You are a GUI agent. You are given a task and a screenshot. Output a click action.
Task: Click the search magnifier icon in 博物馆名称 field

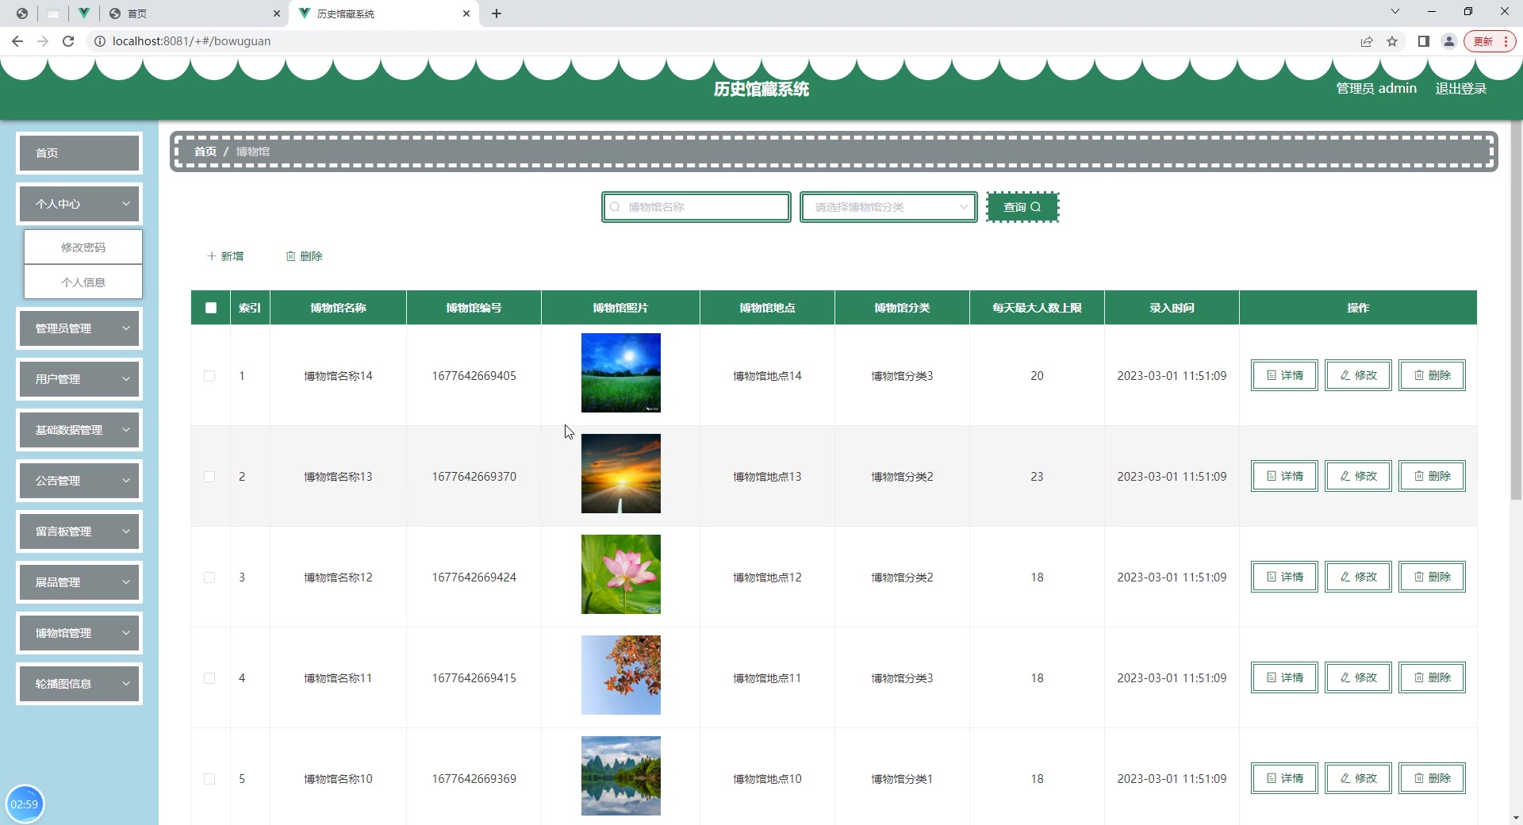click(615, 207)
